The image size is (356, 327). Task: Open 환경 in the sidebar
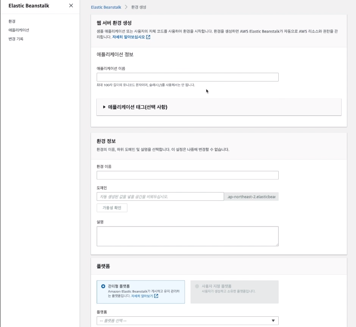click(12, 21)
